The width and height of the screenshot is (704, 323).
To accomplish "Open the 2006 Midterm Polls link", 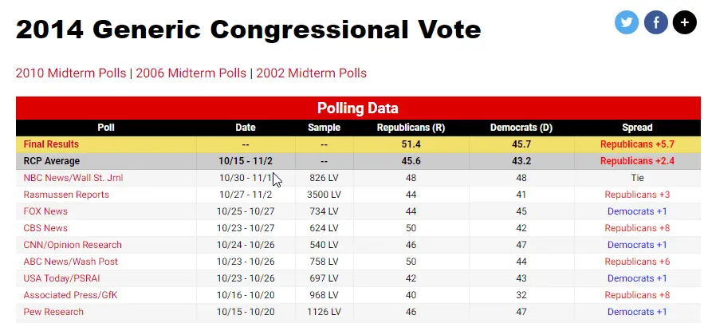I will tap(191, 73).
